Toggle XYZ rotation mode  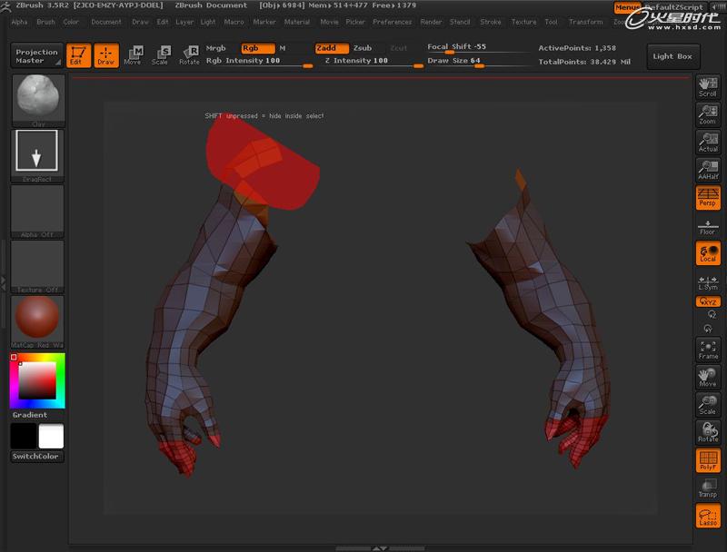[708, 301]
